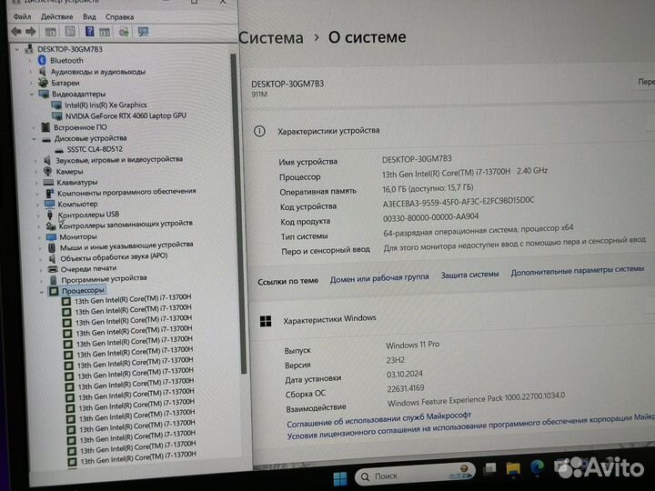This screenshot has width=655, height=491.
Task: Expand the Программные устройства node arrow
Action: [41, 281]
